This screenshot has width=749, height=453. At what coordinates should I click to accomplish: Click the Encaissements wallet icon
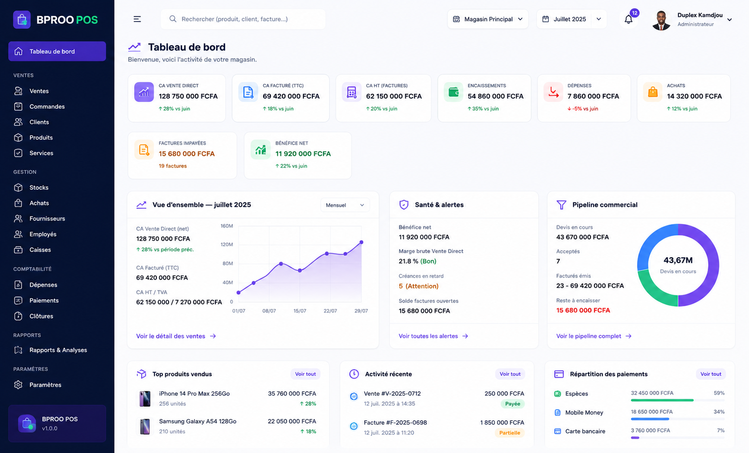(x=453, y=92)
